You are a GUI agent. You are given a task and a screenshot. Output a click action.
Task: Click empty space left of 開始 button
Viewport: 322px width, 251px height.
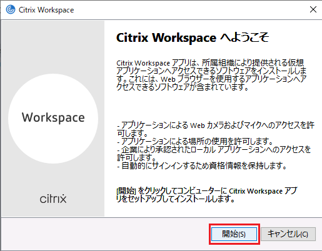coord(104,234)
